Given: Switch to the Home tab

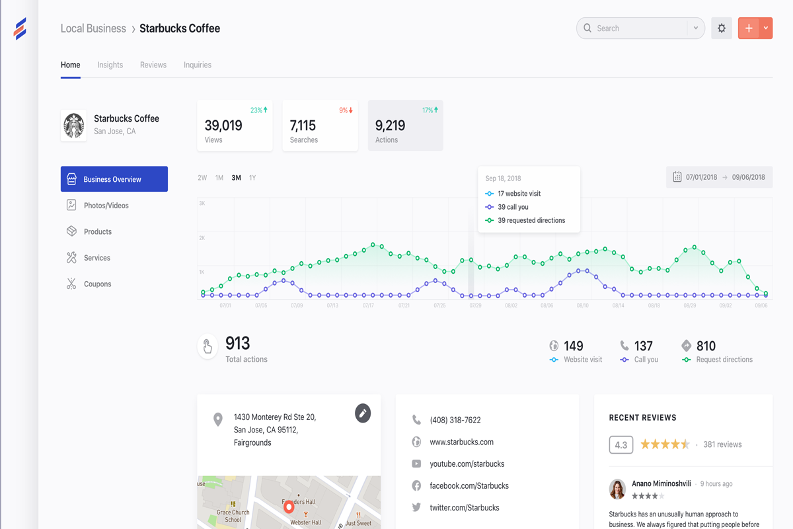Looking at the screenshot, I should pos(71,65).
